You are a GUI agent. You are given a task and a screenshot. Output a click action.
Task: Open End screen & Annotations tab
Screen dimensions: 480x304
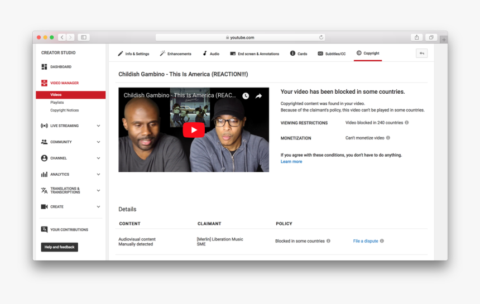(x=255, y=54)
